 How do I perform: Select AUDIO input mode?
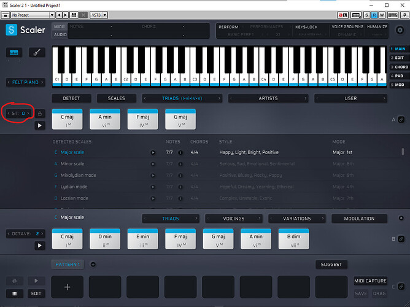(60, 34)
